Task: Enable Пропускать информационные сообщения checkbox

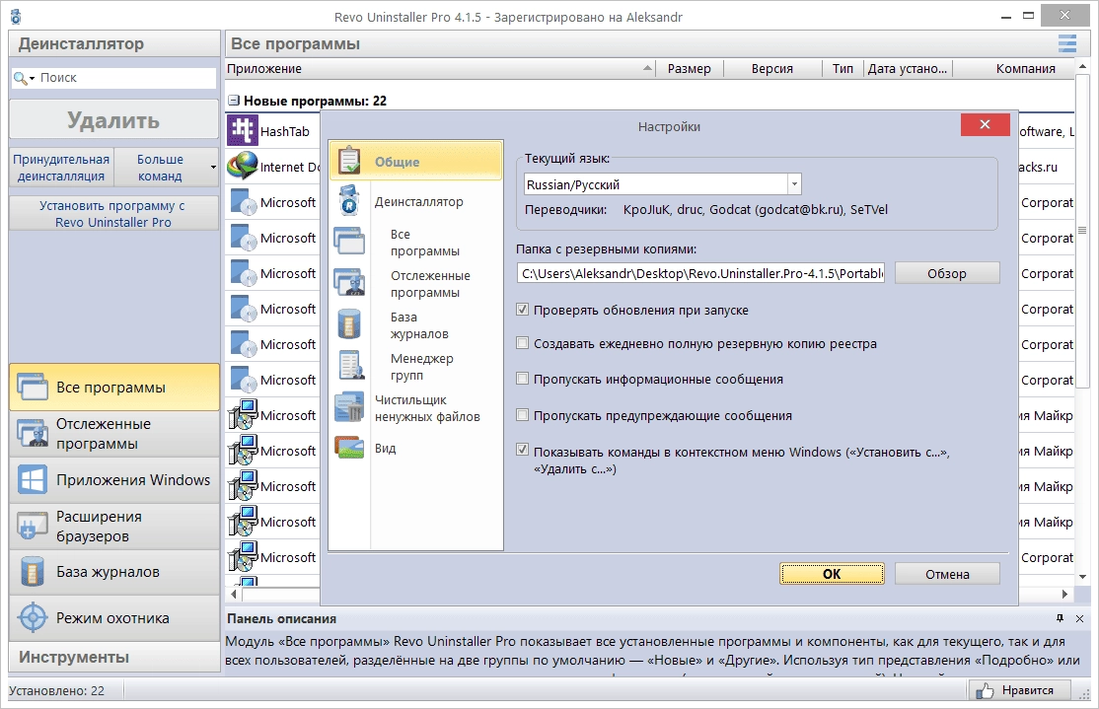Action: click(x=522, y=379)
